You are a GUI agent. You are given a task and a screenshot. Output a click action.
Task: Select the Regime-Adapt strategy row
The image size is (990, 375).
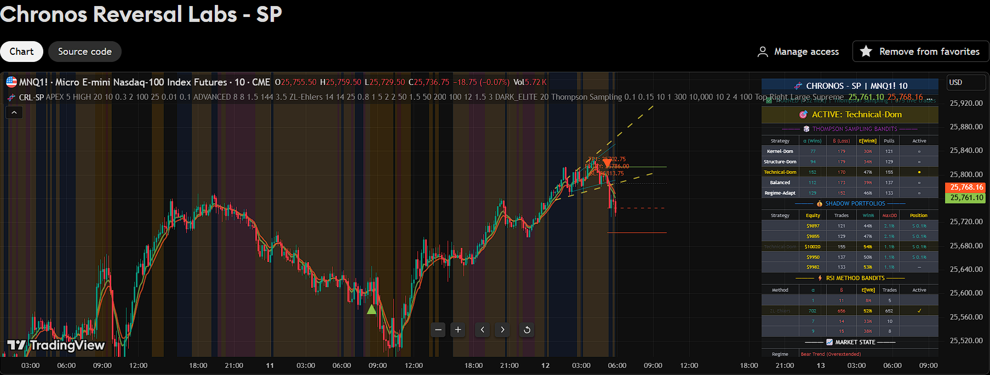tap(850, 193)
